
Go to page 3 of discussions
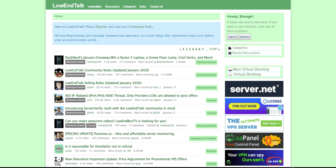coord(190,49)
